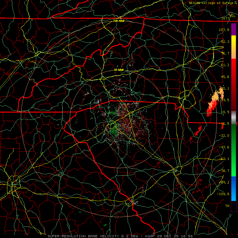Click the Super-Resolution Base Velocity caption

pos(120,236)
